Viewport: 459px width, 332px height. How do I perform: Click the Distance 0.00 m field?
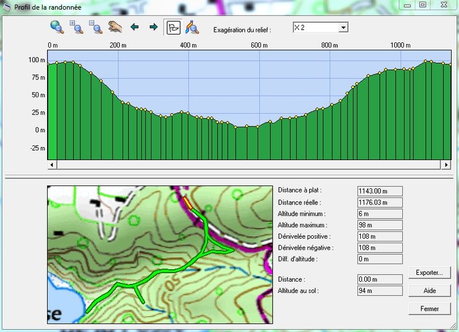380,279
